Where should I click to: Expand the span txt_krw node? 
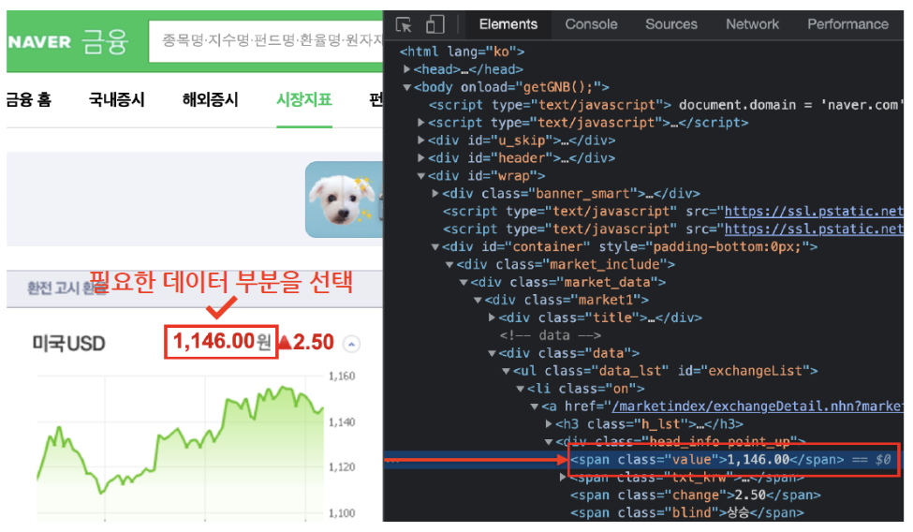pos(563,478)
